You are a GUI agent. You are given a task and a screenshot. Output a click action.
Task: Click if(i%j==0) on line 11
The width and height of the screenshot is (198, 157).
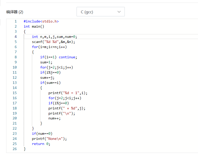[50, 72]
